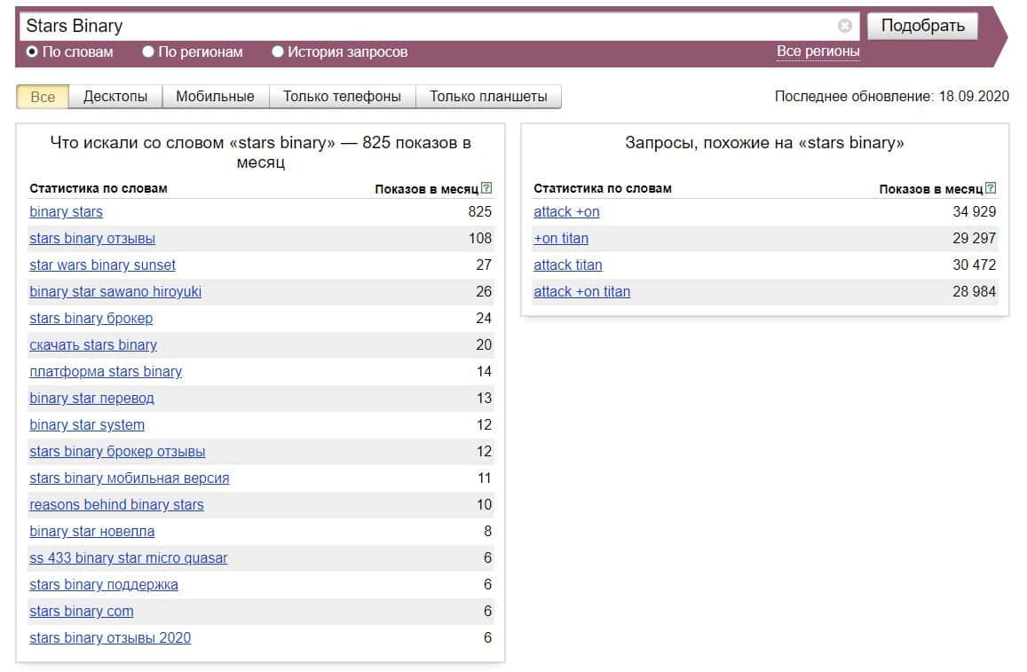Switch to the 'Мобильные' tab
The width and height of the screenshot is (1027, 672).
pyautogui.click(x=215, y=97)
